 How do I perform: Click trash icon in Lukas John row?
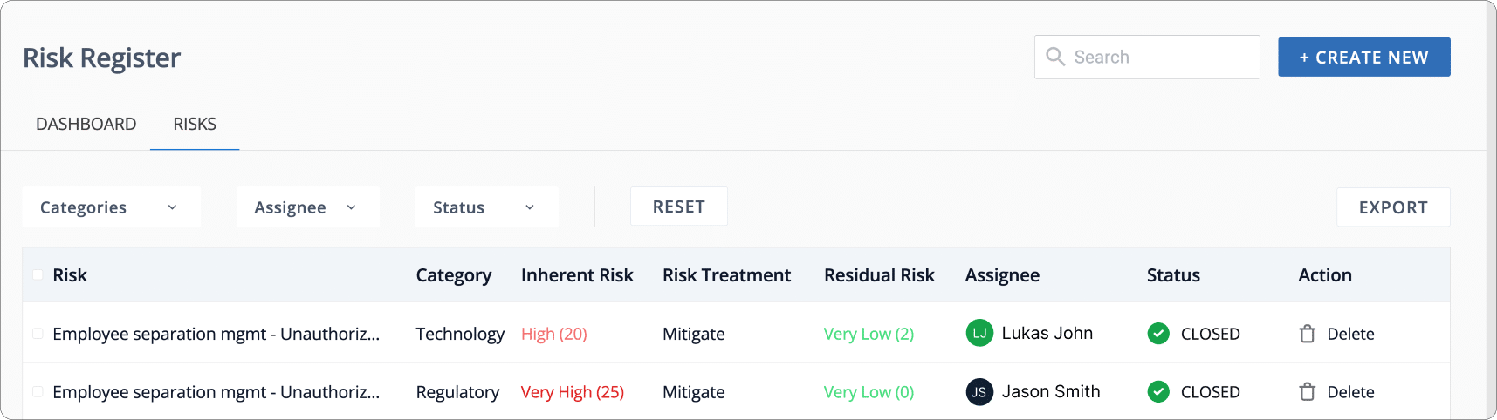(x=1307, y=334)
